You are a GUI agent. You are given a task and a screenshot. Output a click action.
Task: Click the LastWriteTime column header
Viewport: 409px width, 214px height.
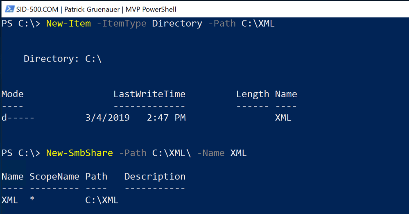point(149,94)
